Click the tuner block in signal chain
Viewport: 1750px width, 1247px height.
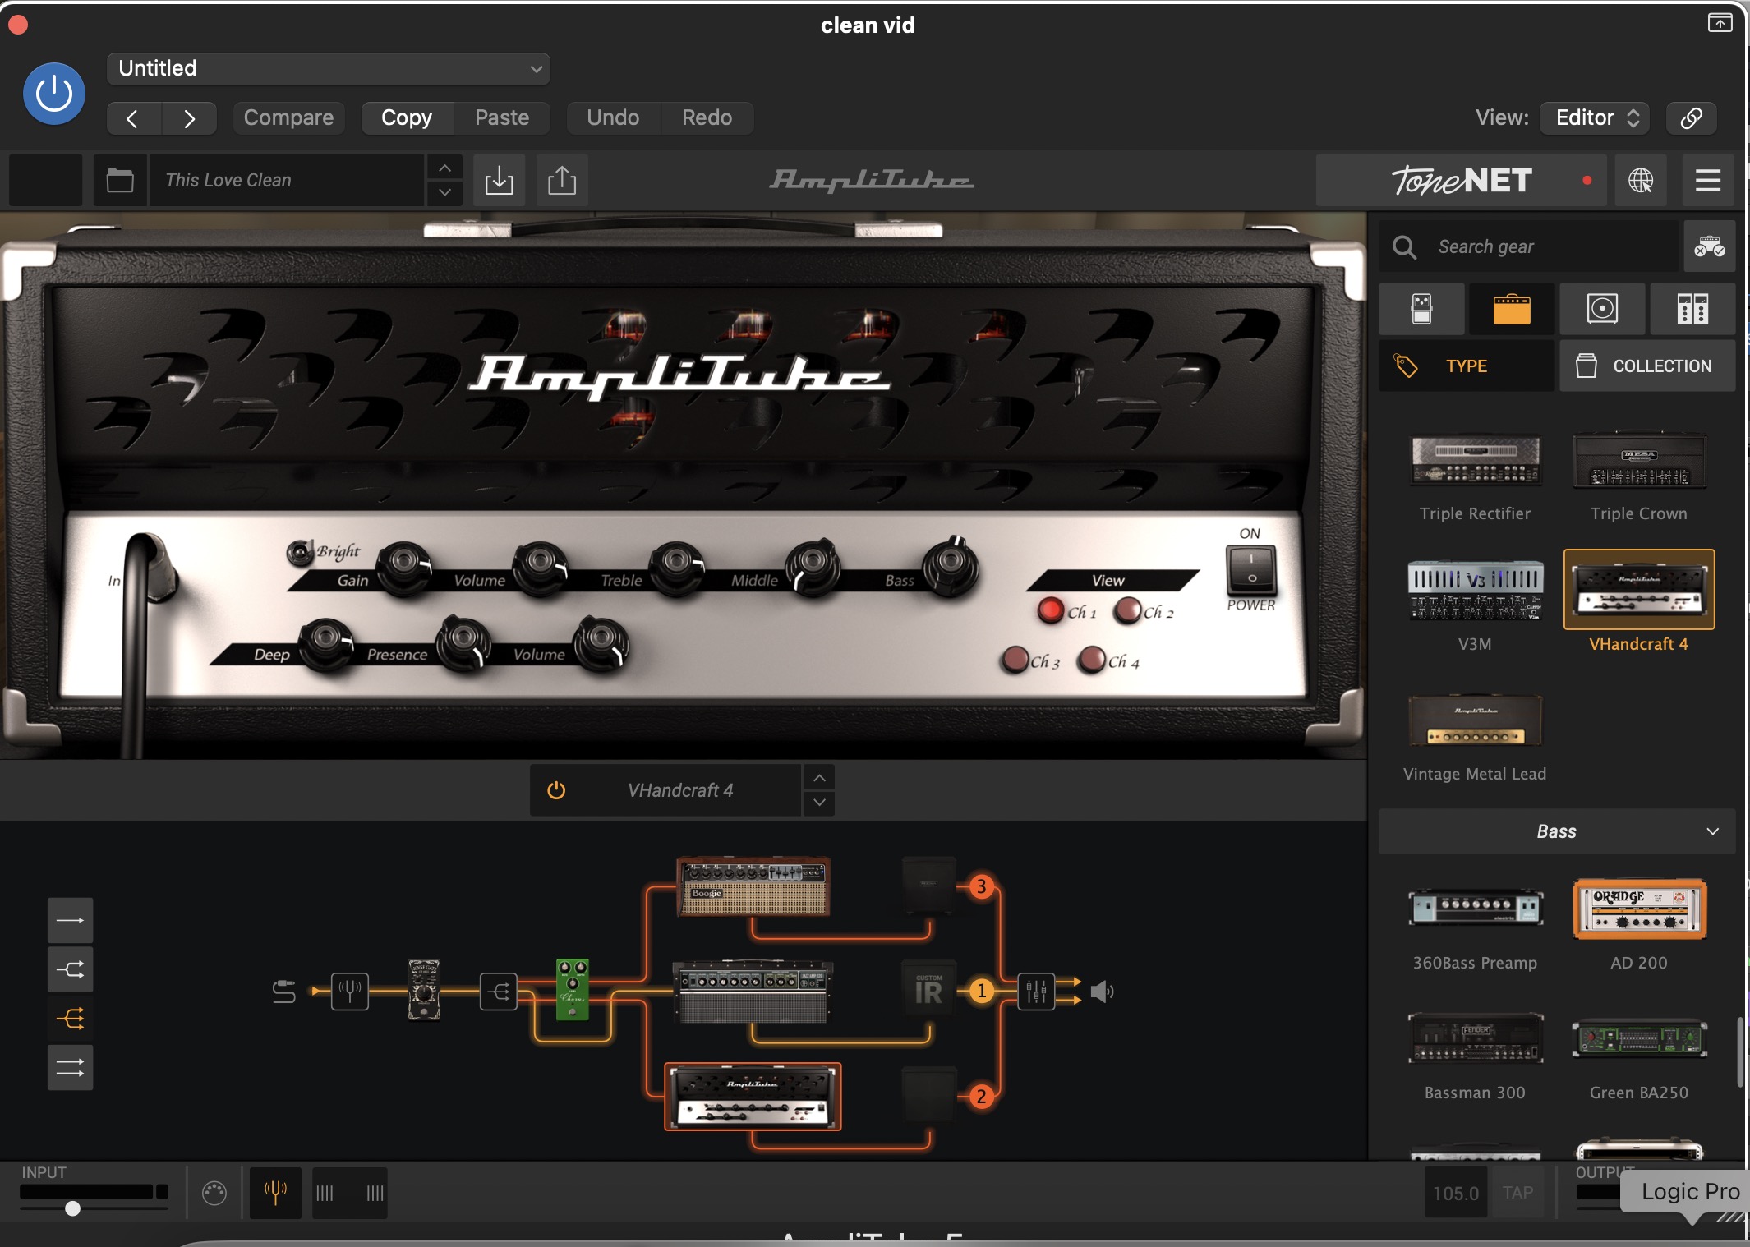pos(350,992)
